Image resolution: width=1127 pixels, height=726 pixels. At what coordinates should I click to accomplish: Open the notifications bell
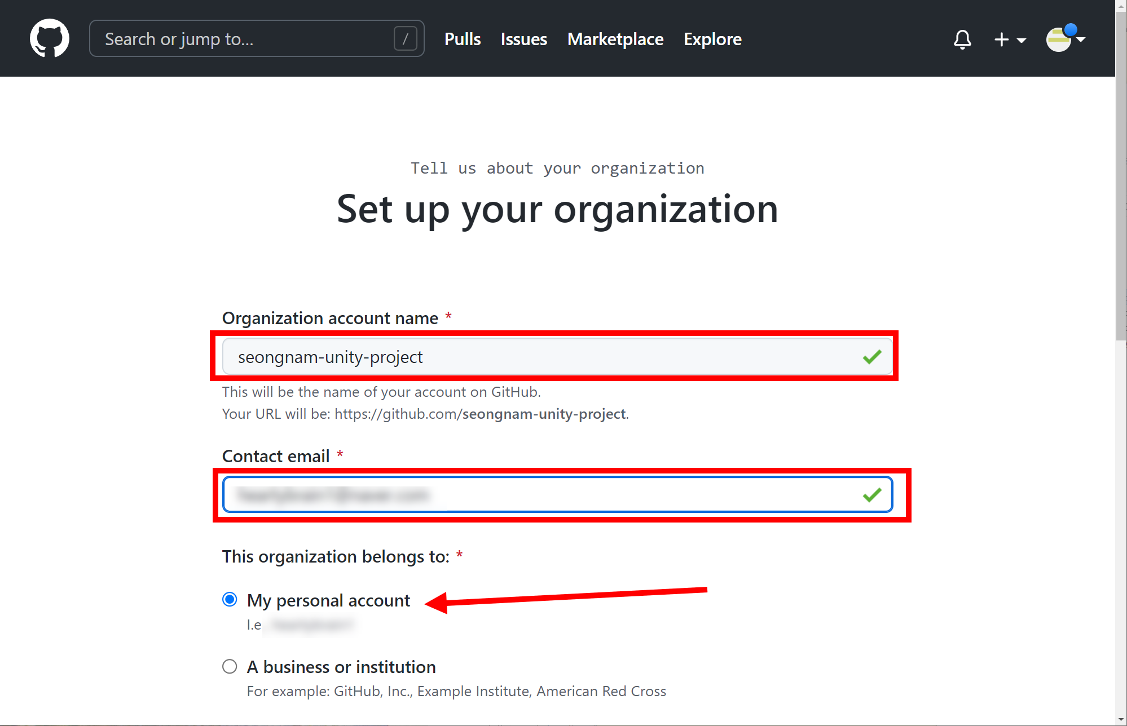click(962, 39)
